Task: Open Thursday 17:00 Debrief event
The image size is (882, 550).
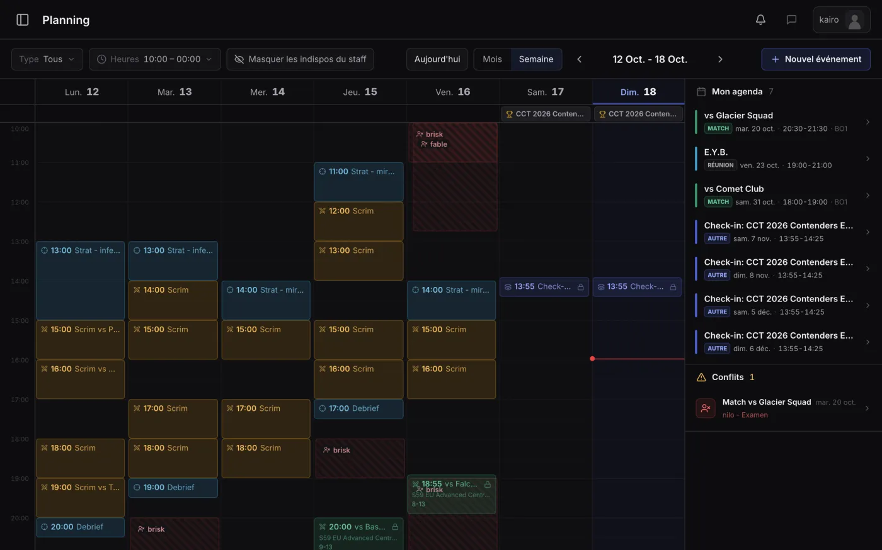Action: coord(358,409)
